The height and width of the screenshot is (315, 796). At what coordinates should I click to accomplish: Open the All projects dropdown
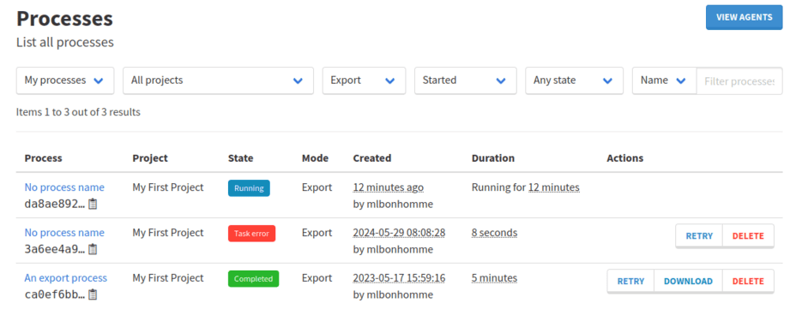[x=218, y=80]
